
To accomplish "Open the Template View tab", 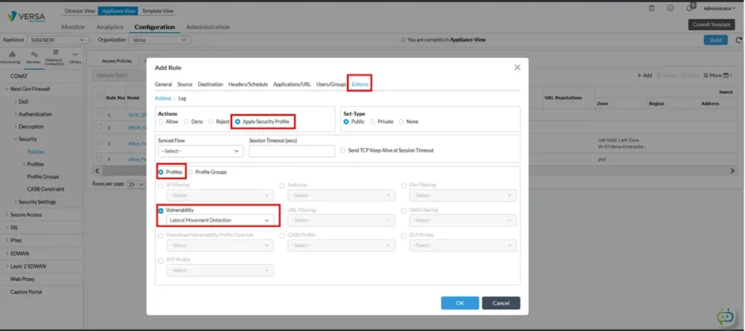I will click(157, 11).
